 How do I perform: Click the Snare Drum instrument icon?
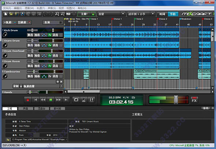pyautogui.click(x=5, y=45)
